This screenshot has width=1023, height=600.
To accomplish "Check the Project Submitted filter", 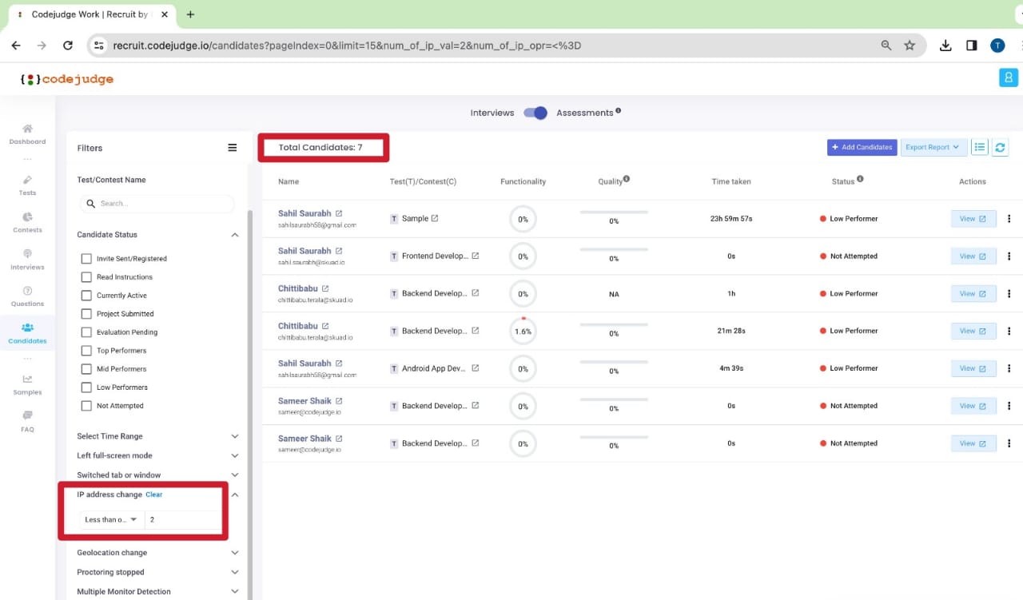I will (86, 313).
